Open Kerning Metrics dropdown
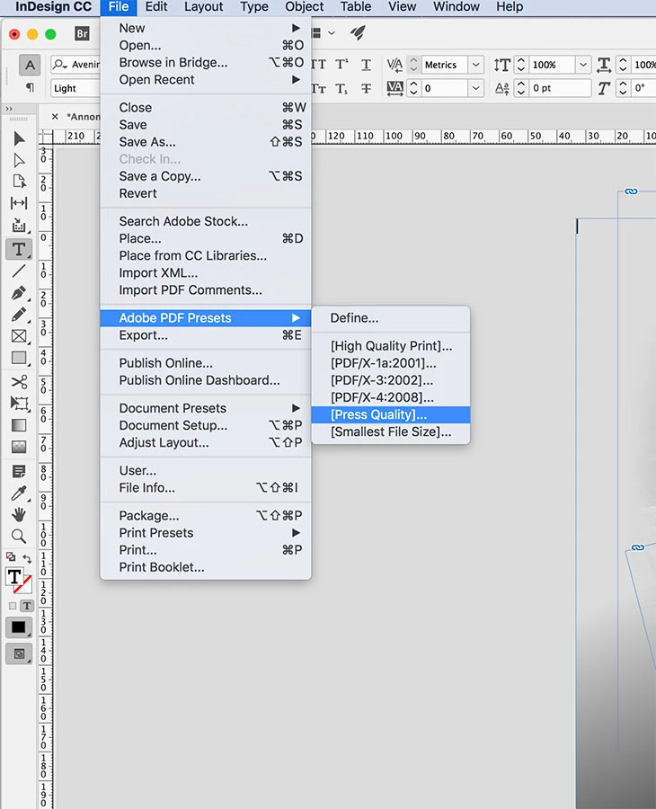This screenshot has height=809, width=656. pos(476,65)
